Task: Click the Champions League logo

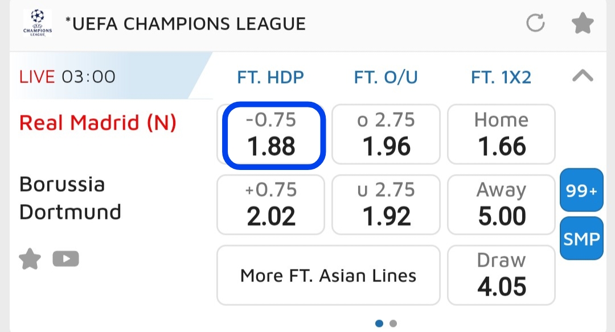Action: [38, 23]
